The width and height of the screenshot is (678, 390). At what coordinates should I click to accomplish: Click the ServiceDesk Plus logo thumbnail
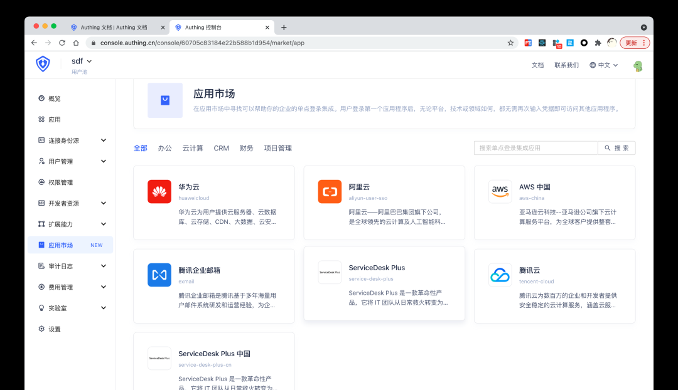tap(330, 272)
